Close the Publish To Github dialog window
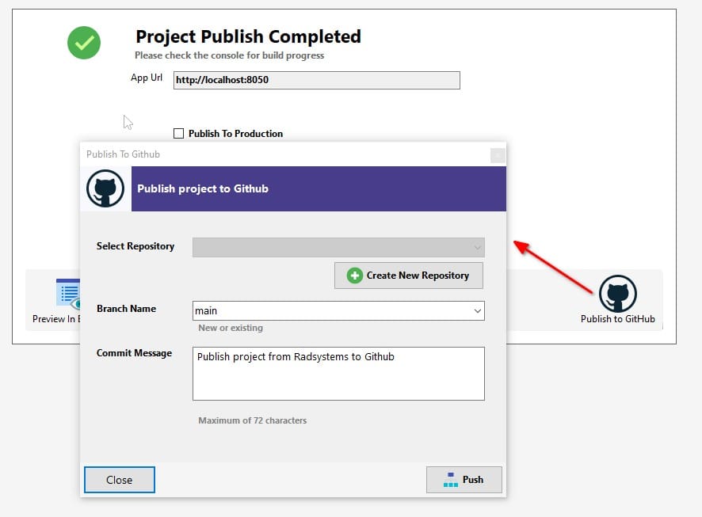The width and height of the screenshot is (702, 517). 498,155
